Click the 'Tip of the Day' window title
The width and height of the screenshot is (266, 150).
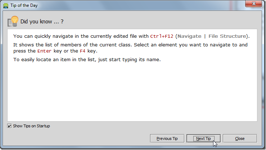[x=24, y=5]
